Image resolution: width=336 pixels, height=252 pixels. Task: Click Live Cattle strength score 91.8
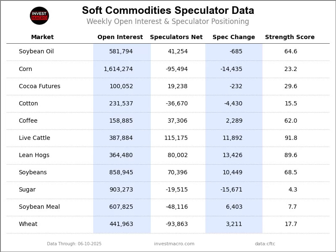pyautogui.click(x=291, y=138)
